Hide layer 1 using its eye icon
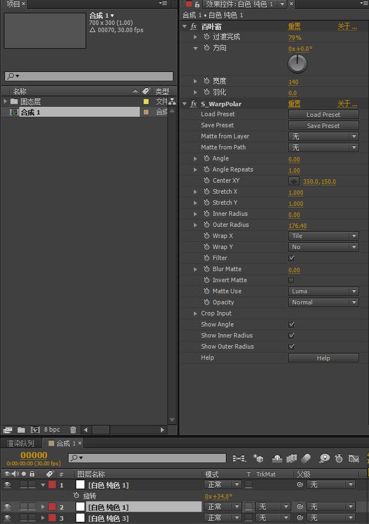The image size is (369, 524). point(7,485)
